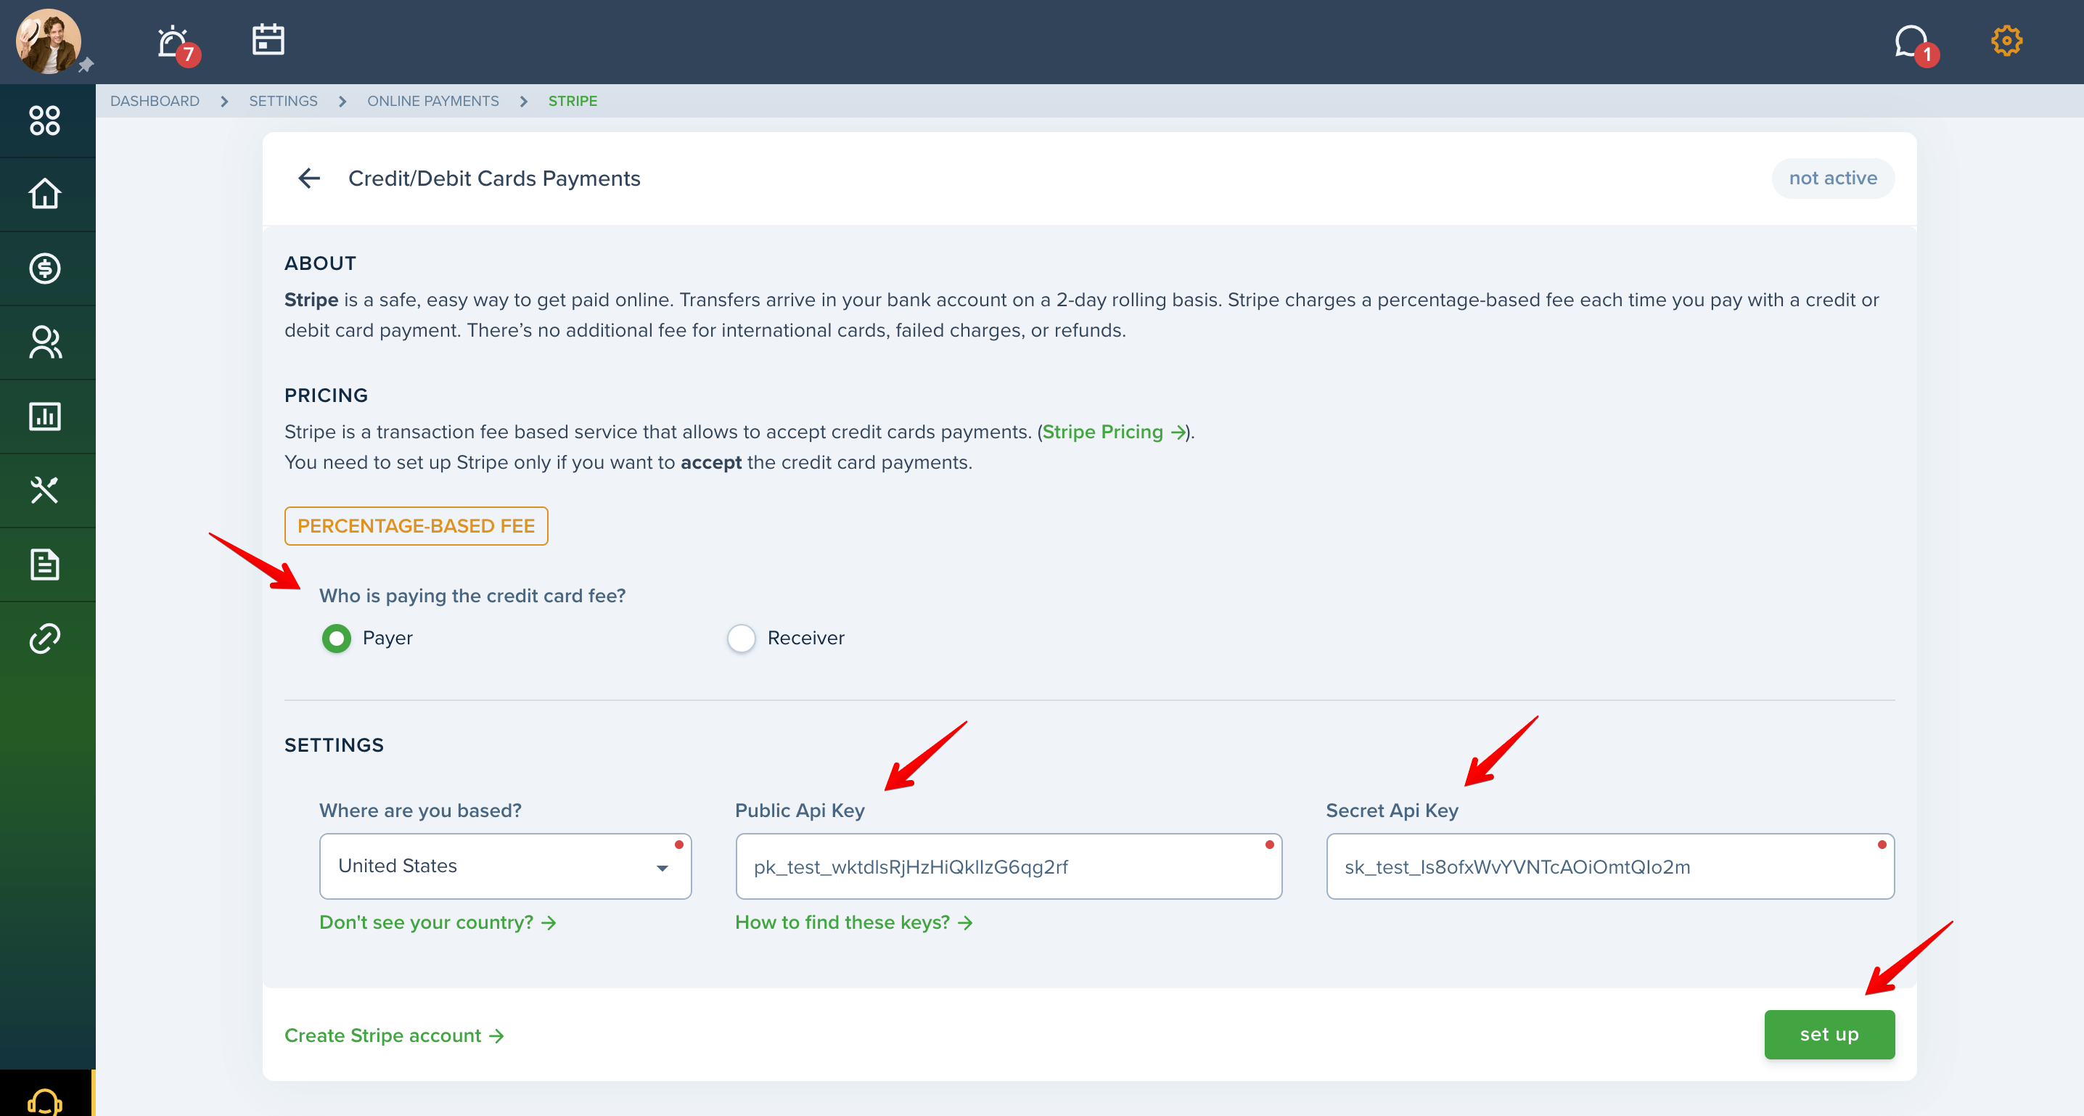This screenshot has width=2084, height=1116.
Task: Open the documents sidebar icon
Action: click(x=44, y=564)
